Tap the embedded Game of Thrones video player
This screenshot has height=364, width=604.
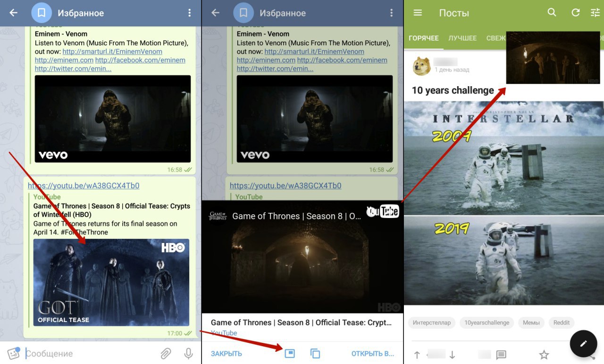(x=302, y=257)
